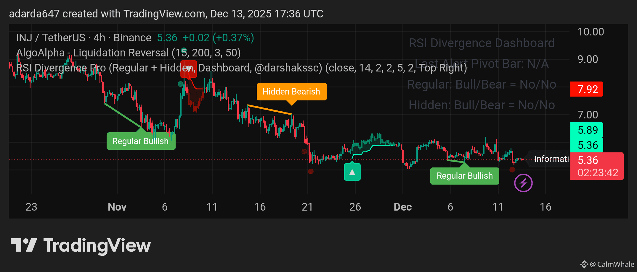Click the green dot left of red signal
The height and width of the screenshot is (272, 637).
[x=180, y=84]
